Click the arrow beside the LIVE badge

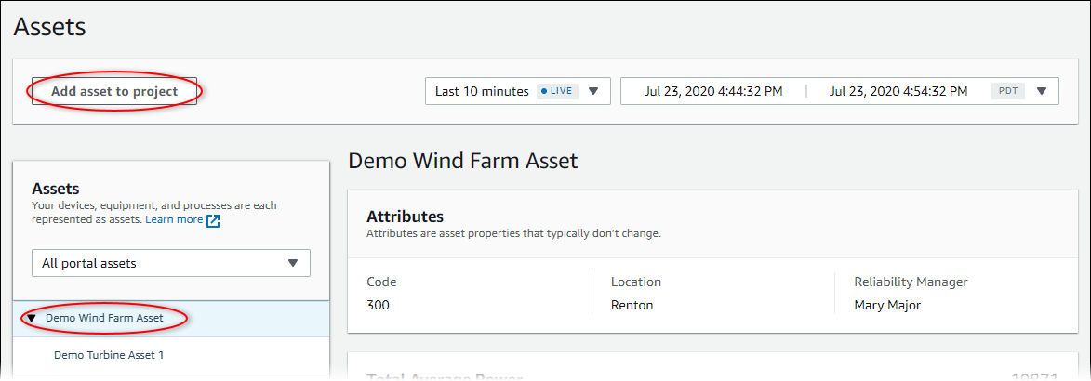pos(593,91)
